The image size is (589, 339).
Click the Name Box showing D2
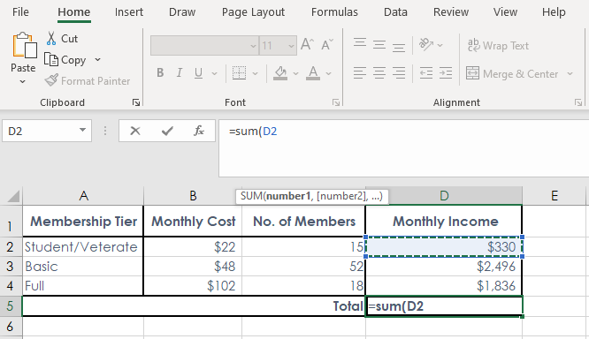tap(47, 131)
